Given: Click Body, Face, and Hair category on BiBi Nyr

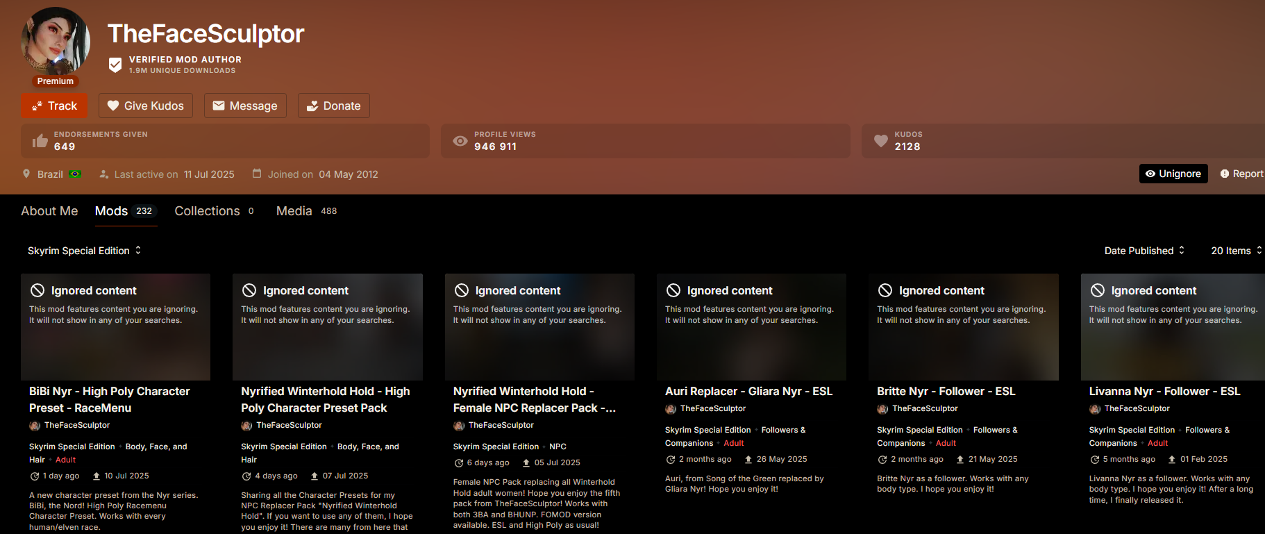Looking at the screenshot, I should point(108,453).
